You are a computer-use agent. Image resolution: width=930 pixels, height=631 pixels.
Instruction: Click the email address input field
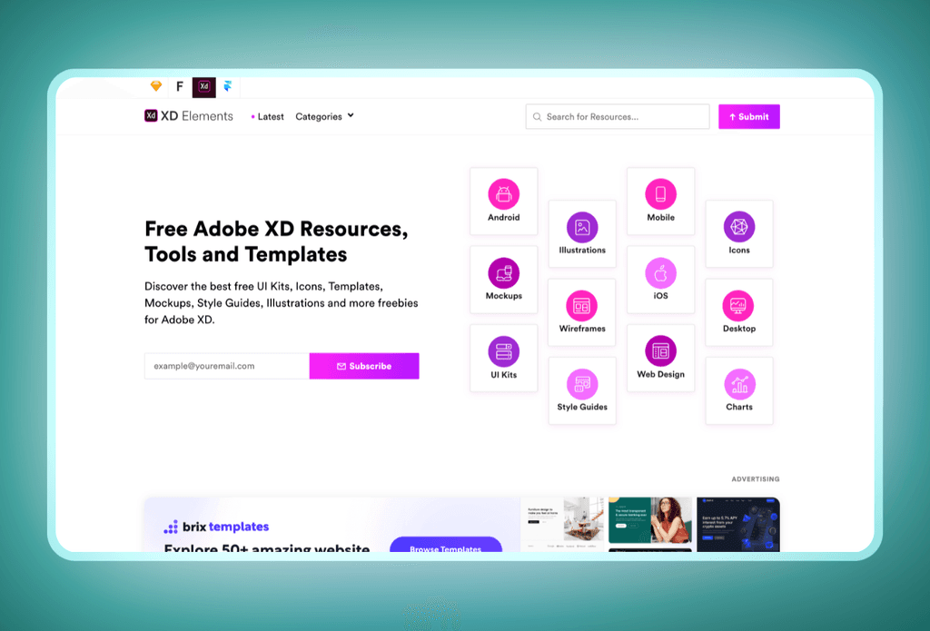tap(225, 366)
